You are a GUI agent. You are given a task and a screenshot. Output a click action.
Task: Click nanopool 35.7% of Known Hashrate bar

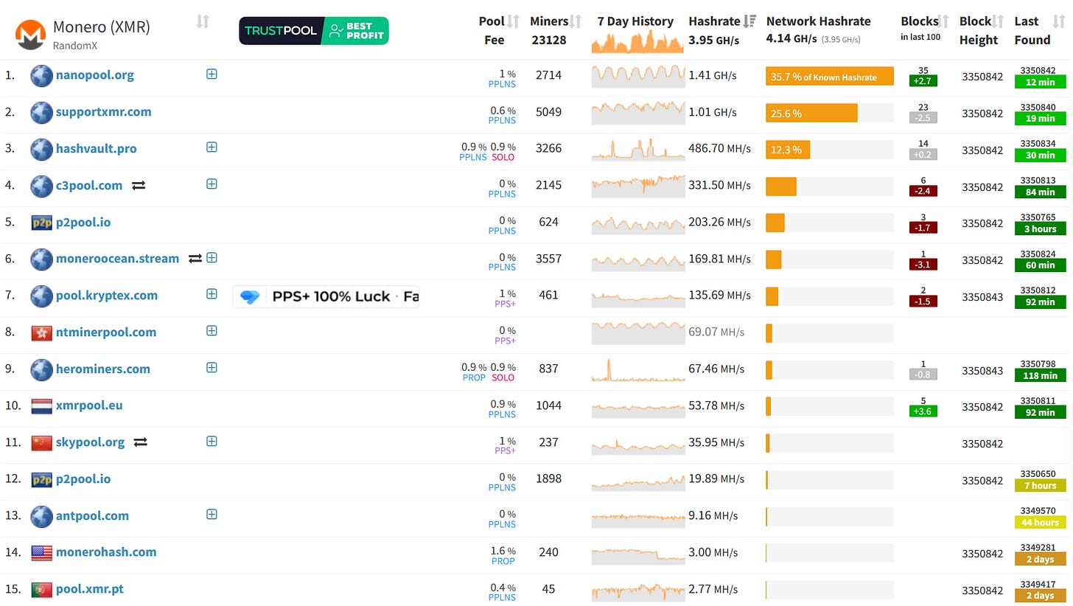pyautogui.click(x=830, y=77)
